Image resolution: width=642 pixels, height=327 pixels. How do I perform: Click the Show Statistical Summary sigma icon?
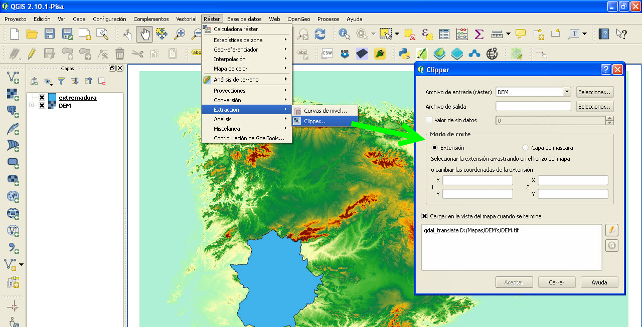478,35
